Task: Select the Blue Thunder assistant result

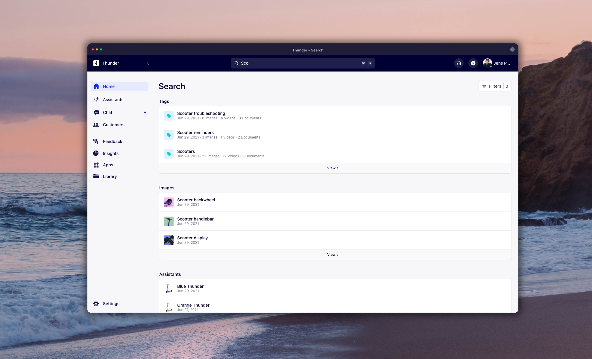Action: coord(190,286)
